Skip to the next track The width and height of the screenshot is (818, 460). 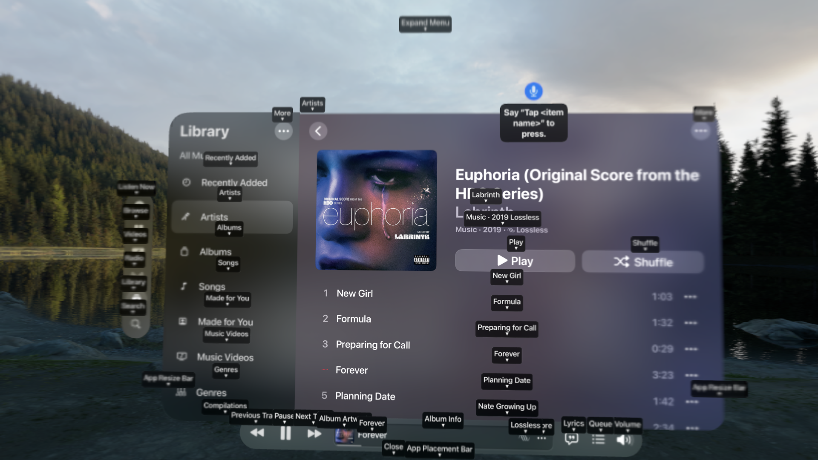(314, 433)
